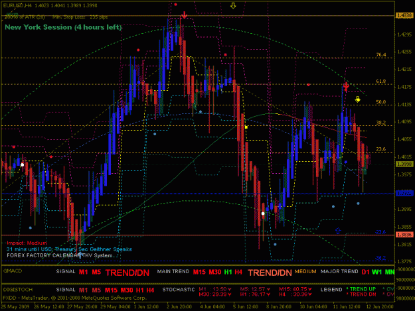Click the 'M15: 40.75' stochastic value
The height and width of the screenshot is (311, 415).
click(296, 289)
